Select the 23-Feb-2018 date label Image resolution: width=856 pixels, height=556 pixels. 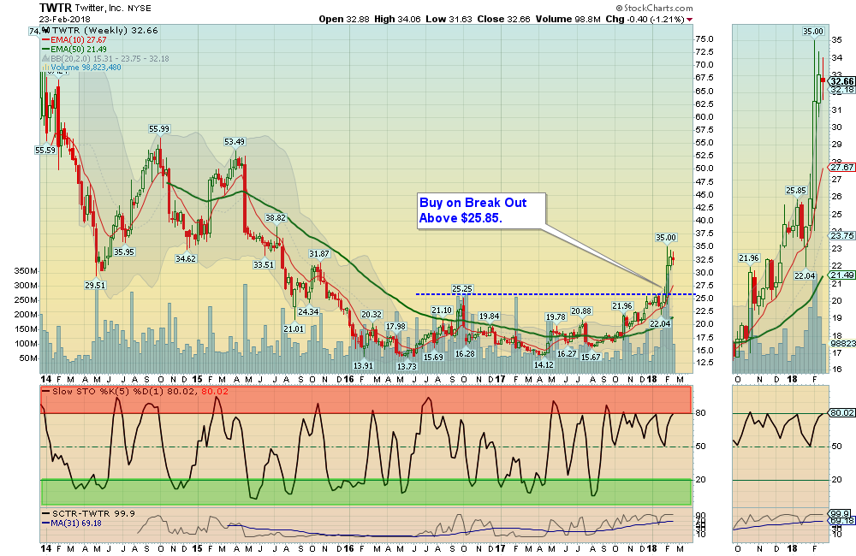pos(64,19)
